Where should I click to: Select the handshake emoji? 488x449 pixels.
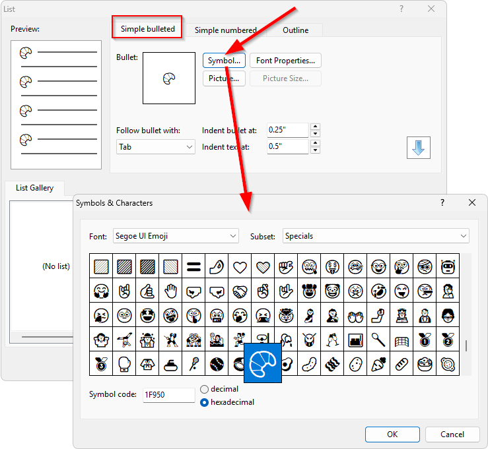point(240,291)
